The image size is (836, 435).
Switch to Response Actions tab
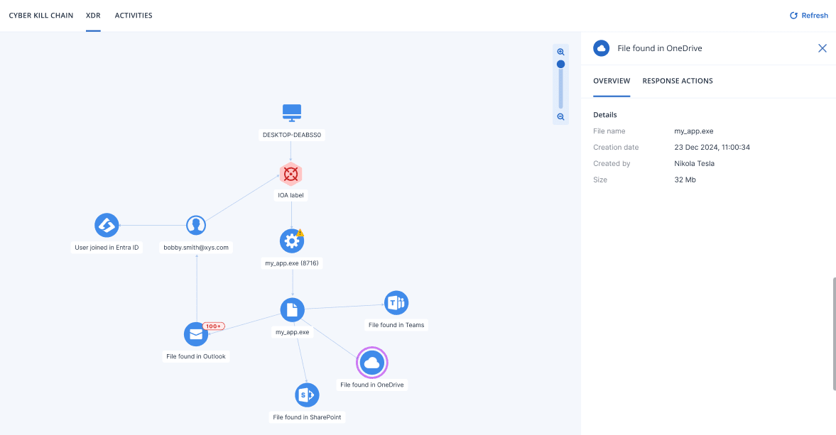click(x=677, y=81)
